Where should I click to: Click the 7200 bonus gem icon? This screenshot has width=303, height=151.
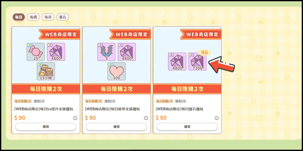pos(197,61)
